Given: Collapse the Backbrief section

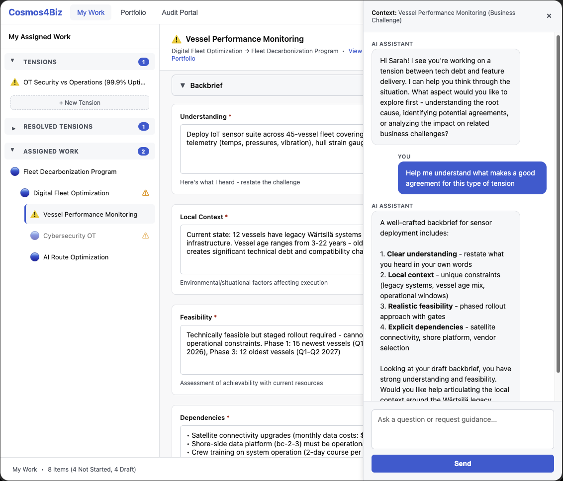Looking at the screenshot, I should [x=183, y=85].
